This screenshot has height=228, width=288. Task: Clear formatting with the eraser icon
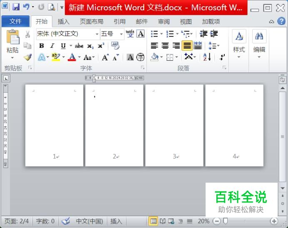[115, 45]
